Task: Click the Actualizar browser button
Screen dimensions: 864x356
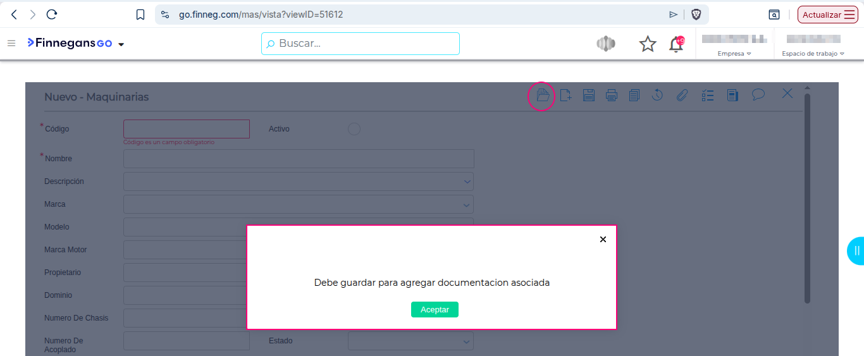Action: pos(828,15)
